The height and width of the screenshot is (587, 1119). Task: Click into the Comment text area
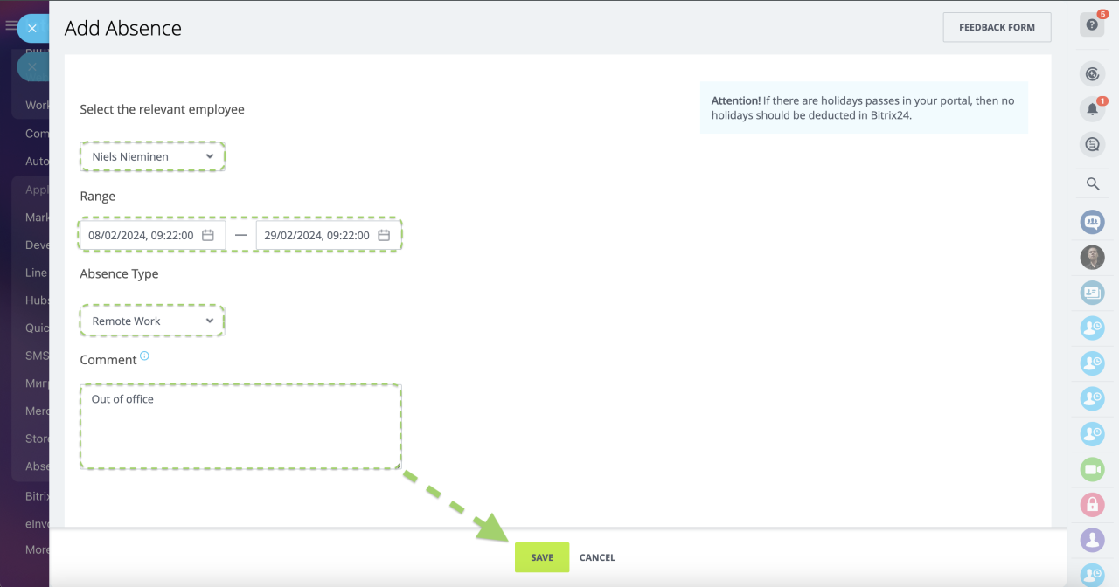[x=240, y=426]
